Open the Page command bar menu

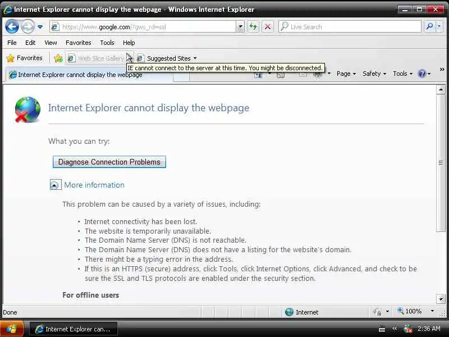pyautogui.click(x=346, y=74)
